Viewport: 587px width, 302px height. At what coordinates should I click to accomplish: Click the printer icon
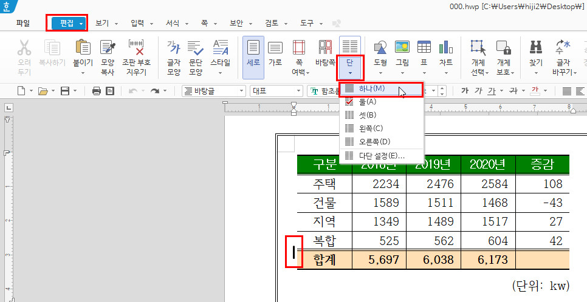pos(96,91)
